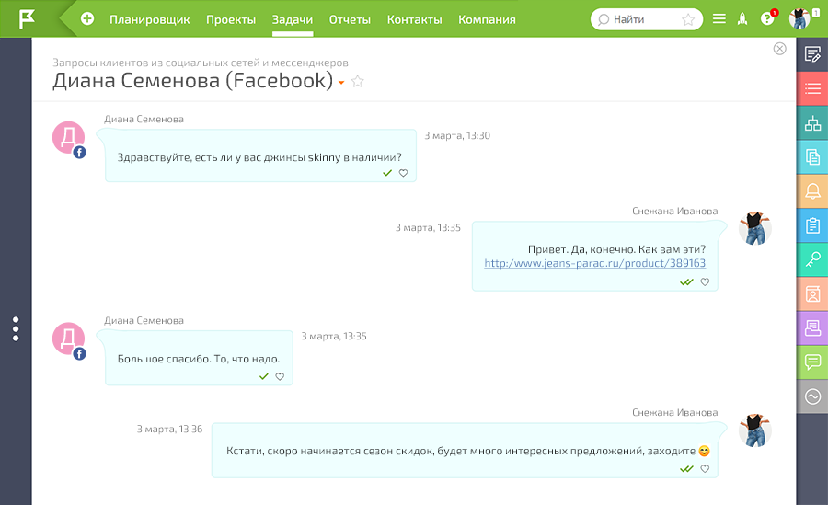828x505 pixels.
Task: Open the hierarchy structure sidebar panel
Action: tap(812, 123)
